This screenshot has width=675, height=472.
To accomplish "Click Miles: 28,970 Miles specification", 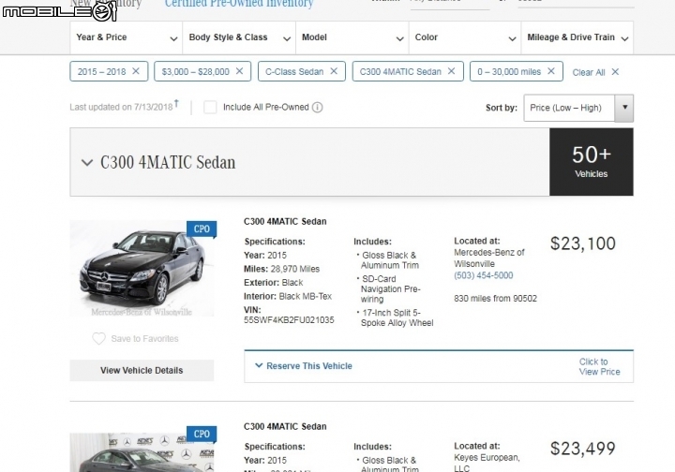I will pos(281,269).
